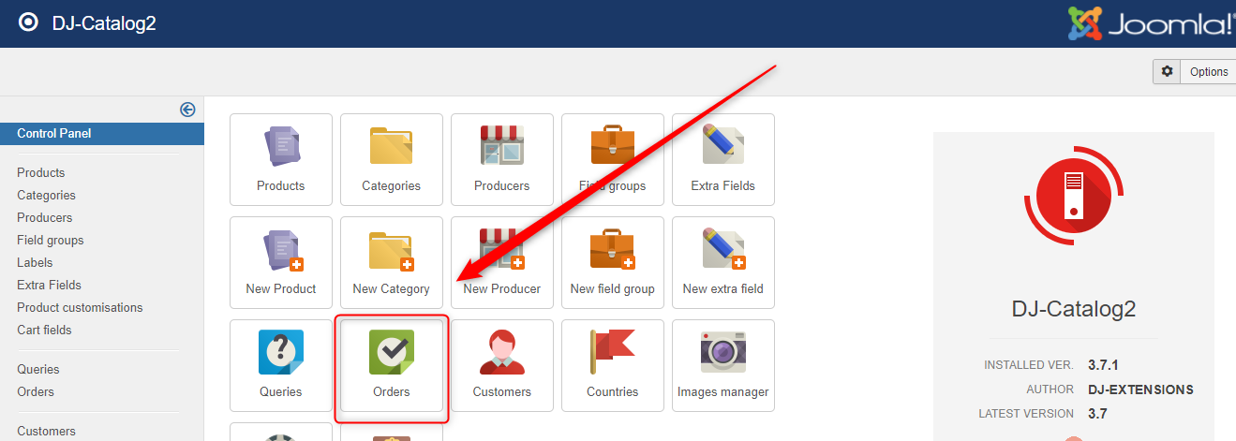Image resolution: width=1236 pixels, height=441 pixels.
Task: Click the DJ-Catalog2 red logo image
Action: coord(1074,196)
